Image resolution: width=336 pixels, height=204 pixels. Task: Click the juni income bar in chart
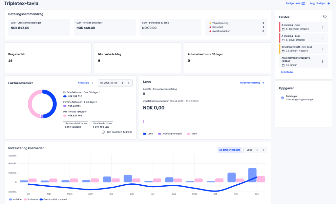[x=128, y=178]
